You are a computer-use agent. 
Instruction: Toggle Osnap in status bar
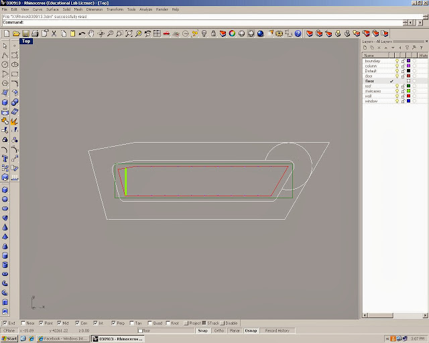pyautogui.click(x=251, y=331)
